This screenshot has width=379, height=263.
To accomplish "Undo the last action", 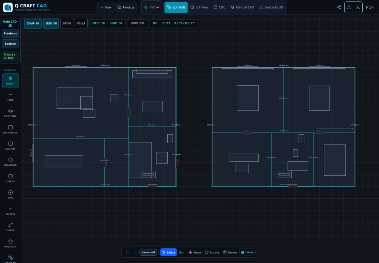I will (127, 252).
